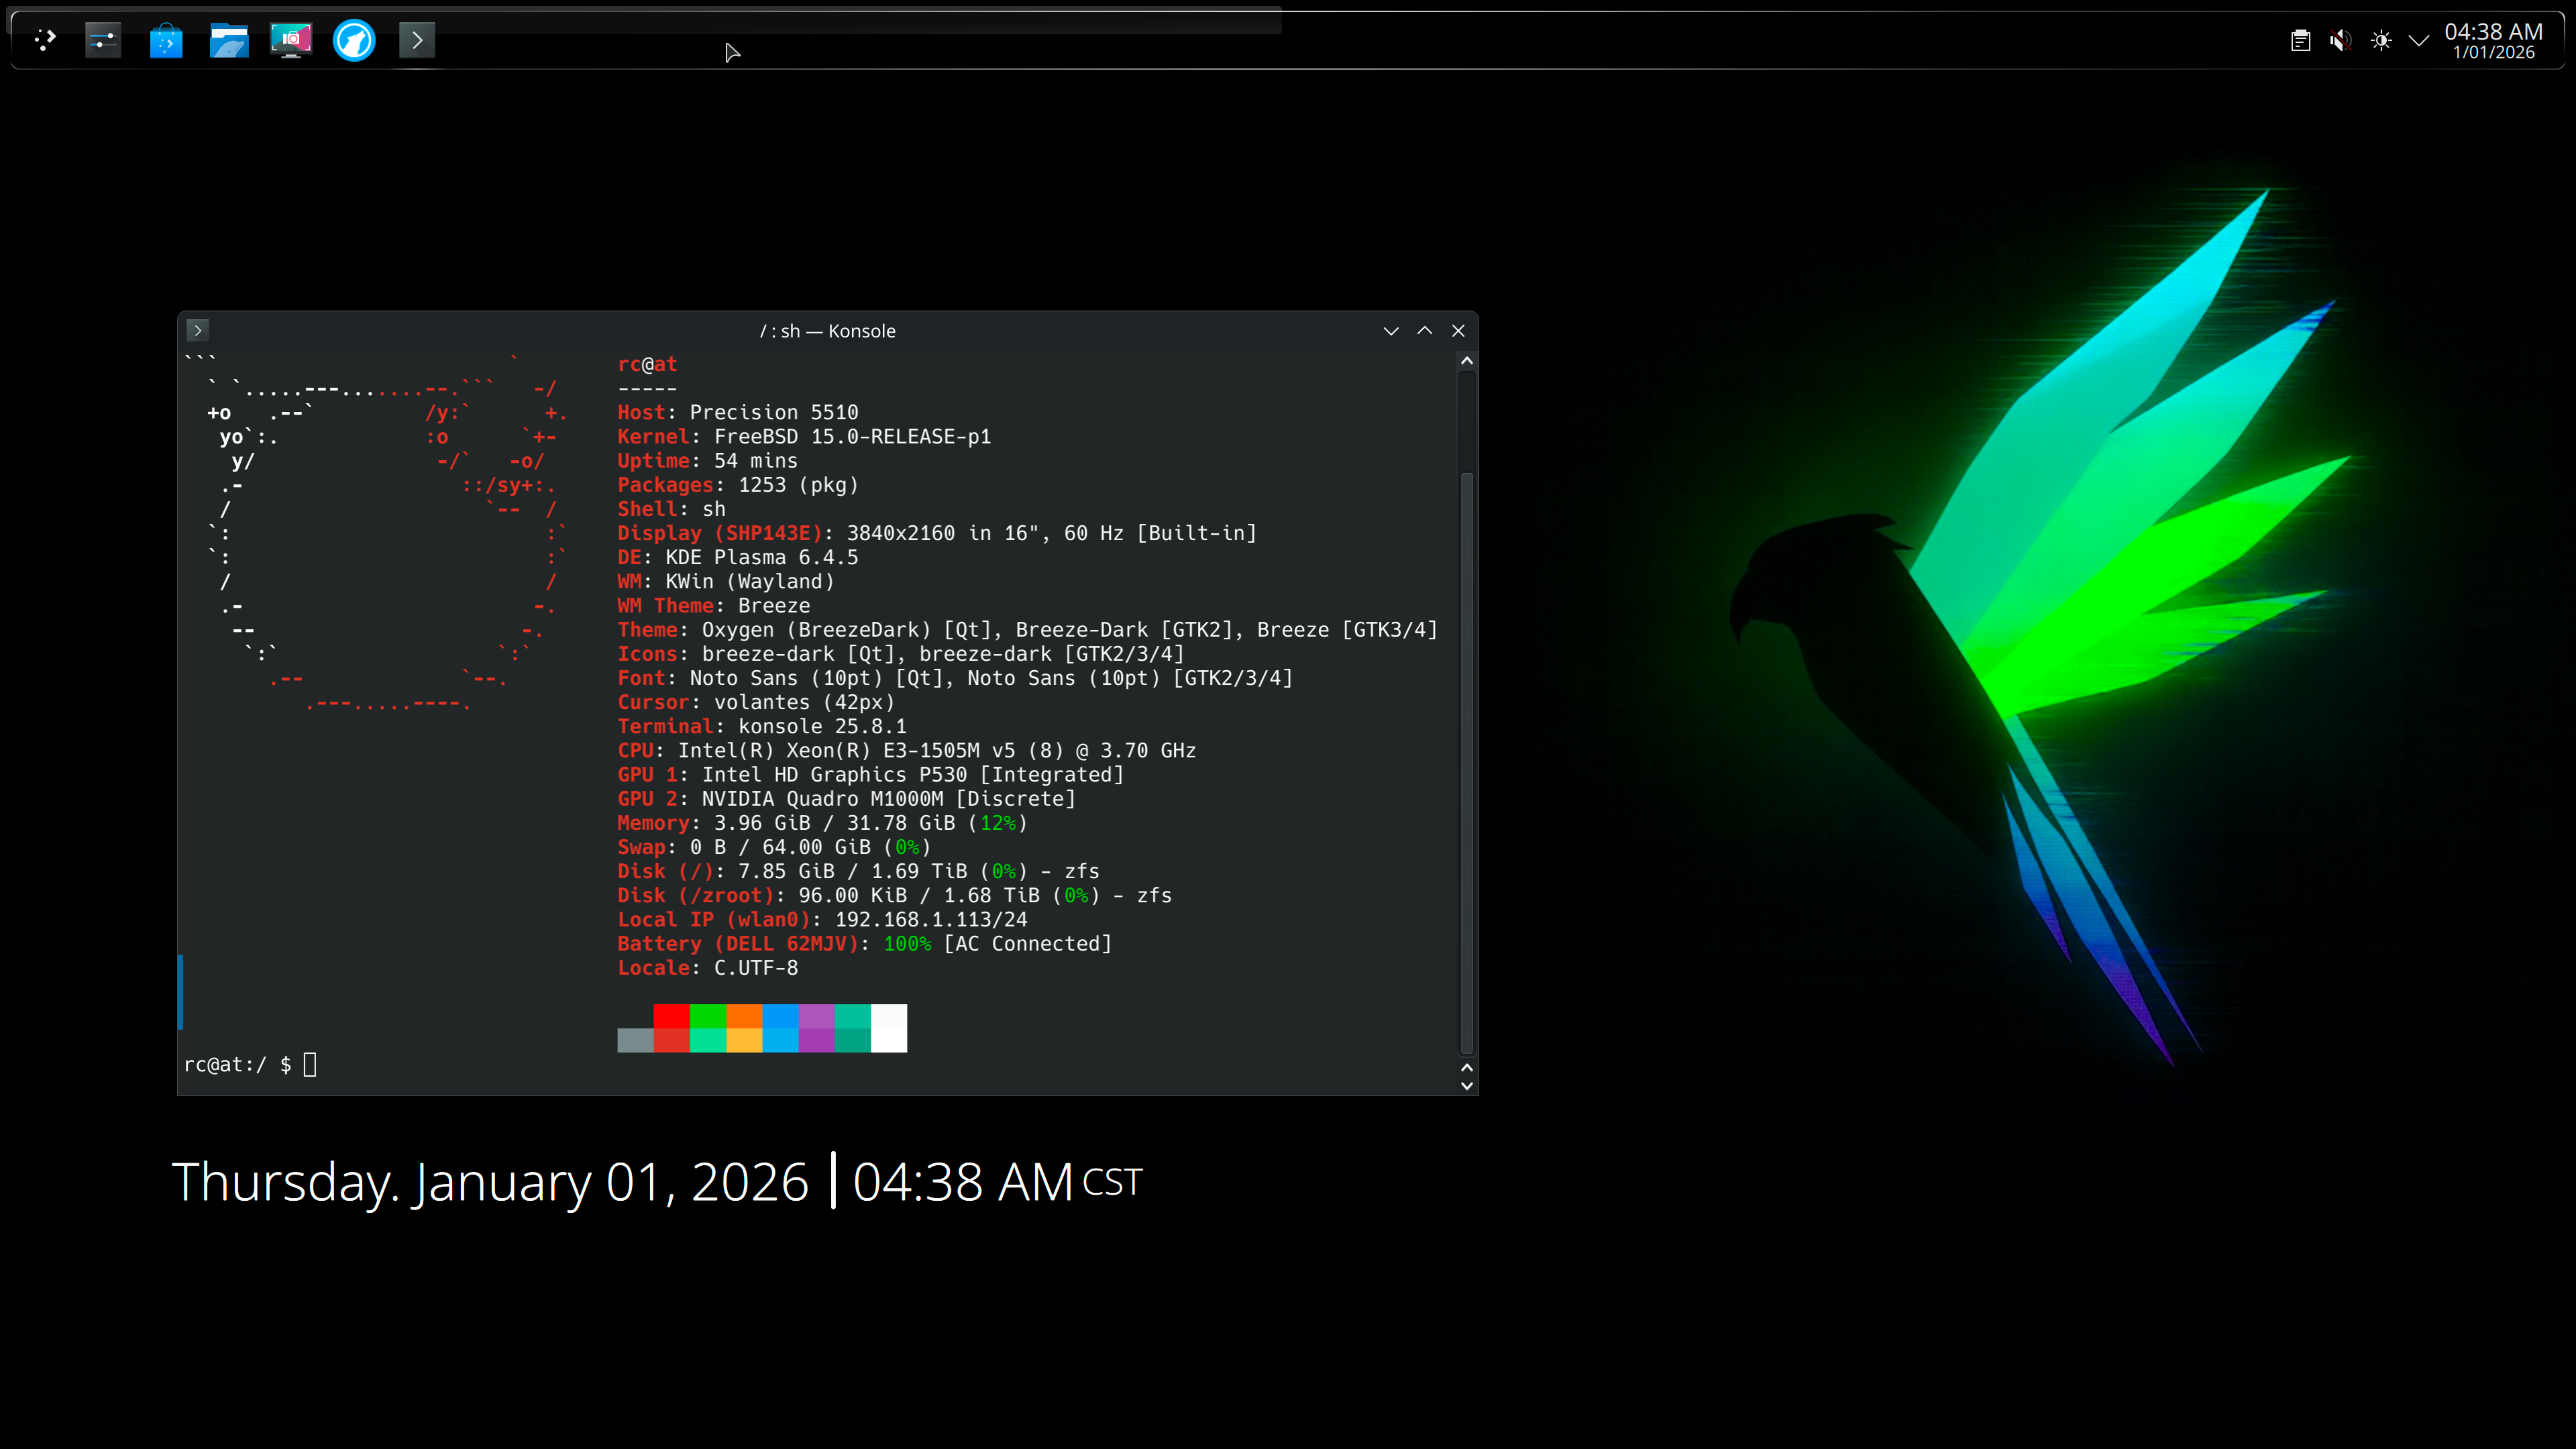This screenshot has height=1449, width=2576.
Task: Unmute audio via the volume tray icon
Action: point(2340,40)
